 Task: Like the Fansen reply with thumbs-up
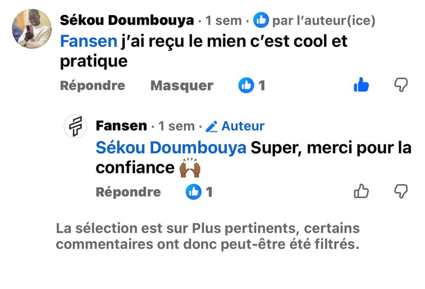point(361,192)
